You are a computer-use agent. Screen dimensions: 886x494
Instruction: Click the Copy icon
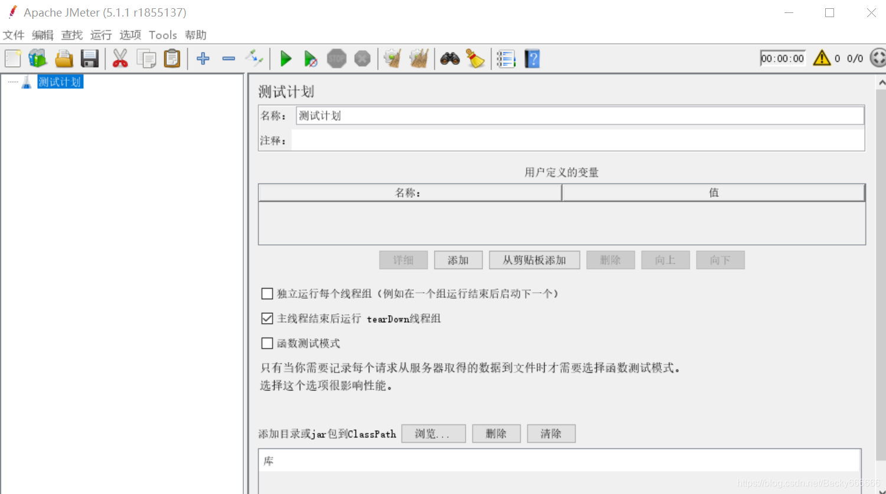pos(146,58)
